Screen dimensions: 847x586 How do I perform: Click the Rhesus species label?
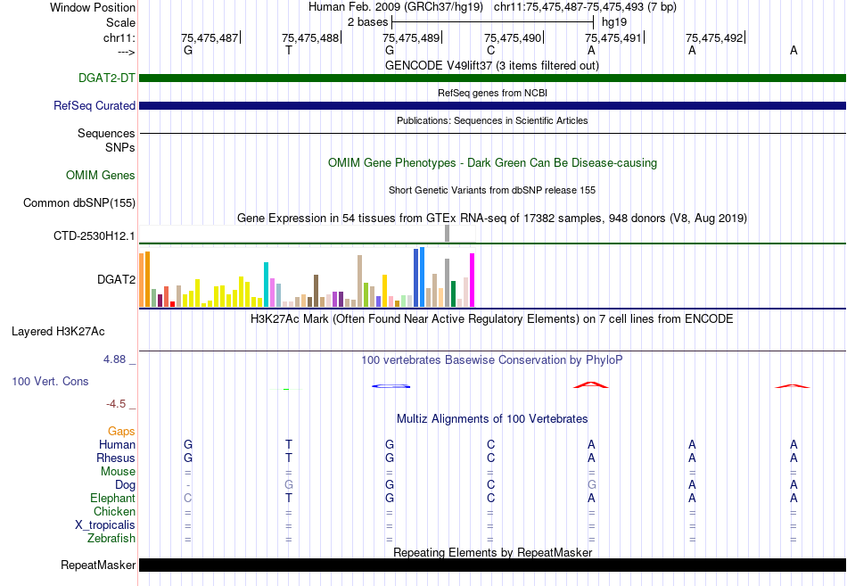coord(116,458)
